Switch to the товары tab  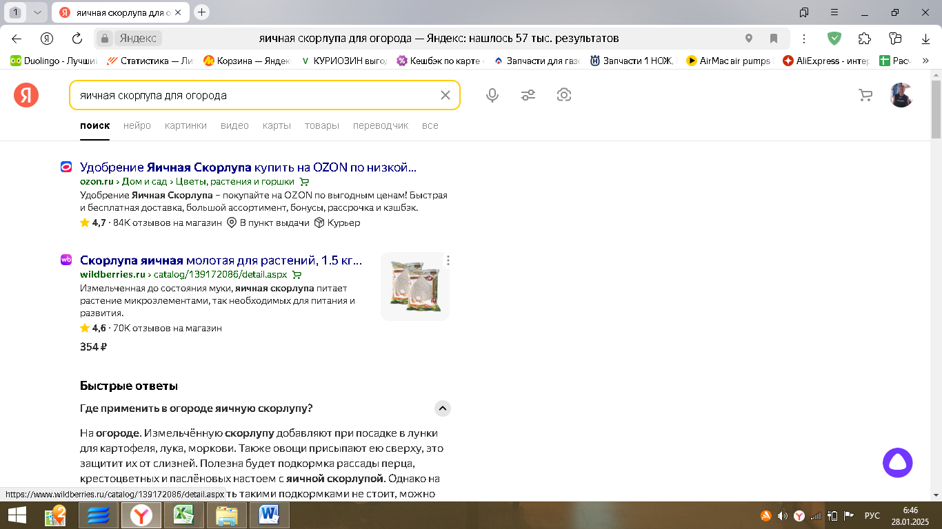click(x=321, y=125)
